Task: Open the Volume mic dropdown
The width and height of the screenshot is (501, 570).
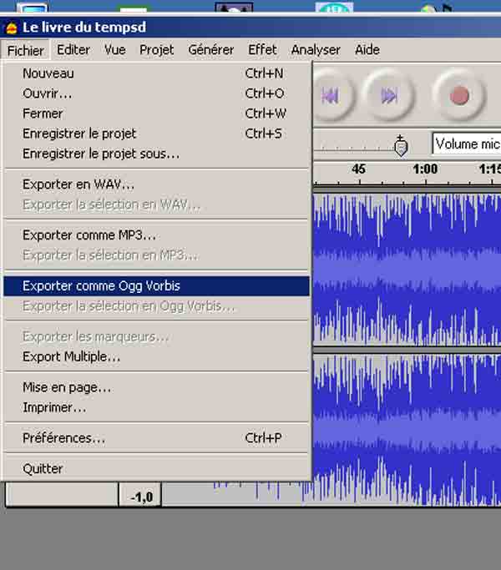Action: (466, 144)
